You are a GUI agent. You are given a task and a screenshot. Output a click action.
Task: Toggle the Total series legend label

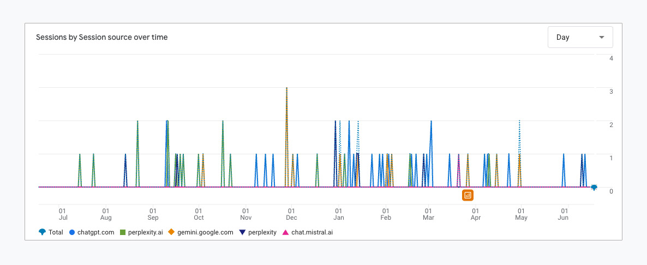pos(56,232)
